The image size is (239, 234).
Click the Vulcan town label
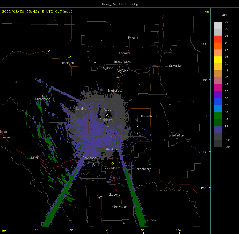point(151,220)
